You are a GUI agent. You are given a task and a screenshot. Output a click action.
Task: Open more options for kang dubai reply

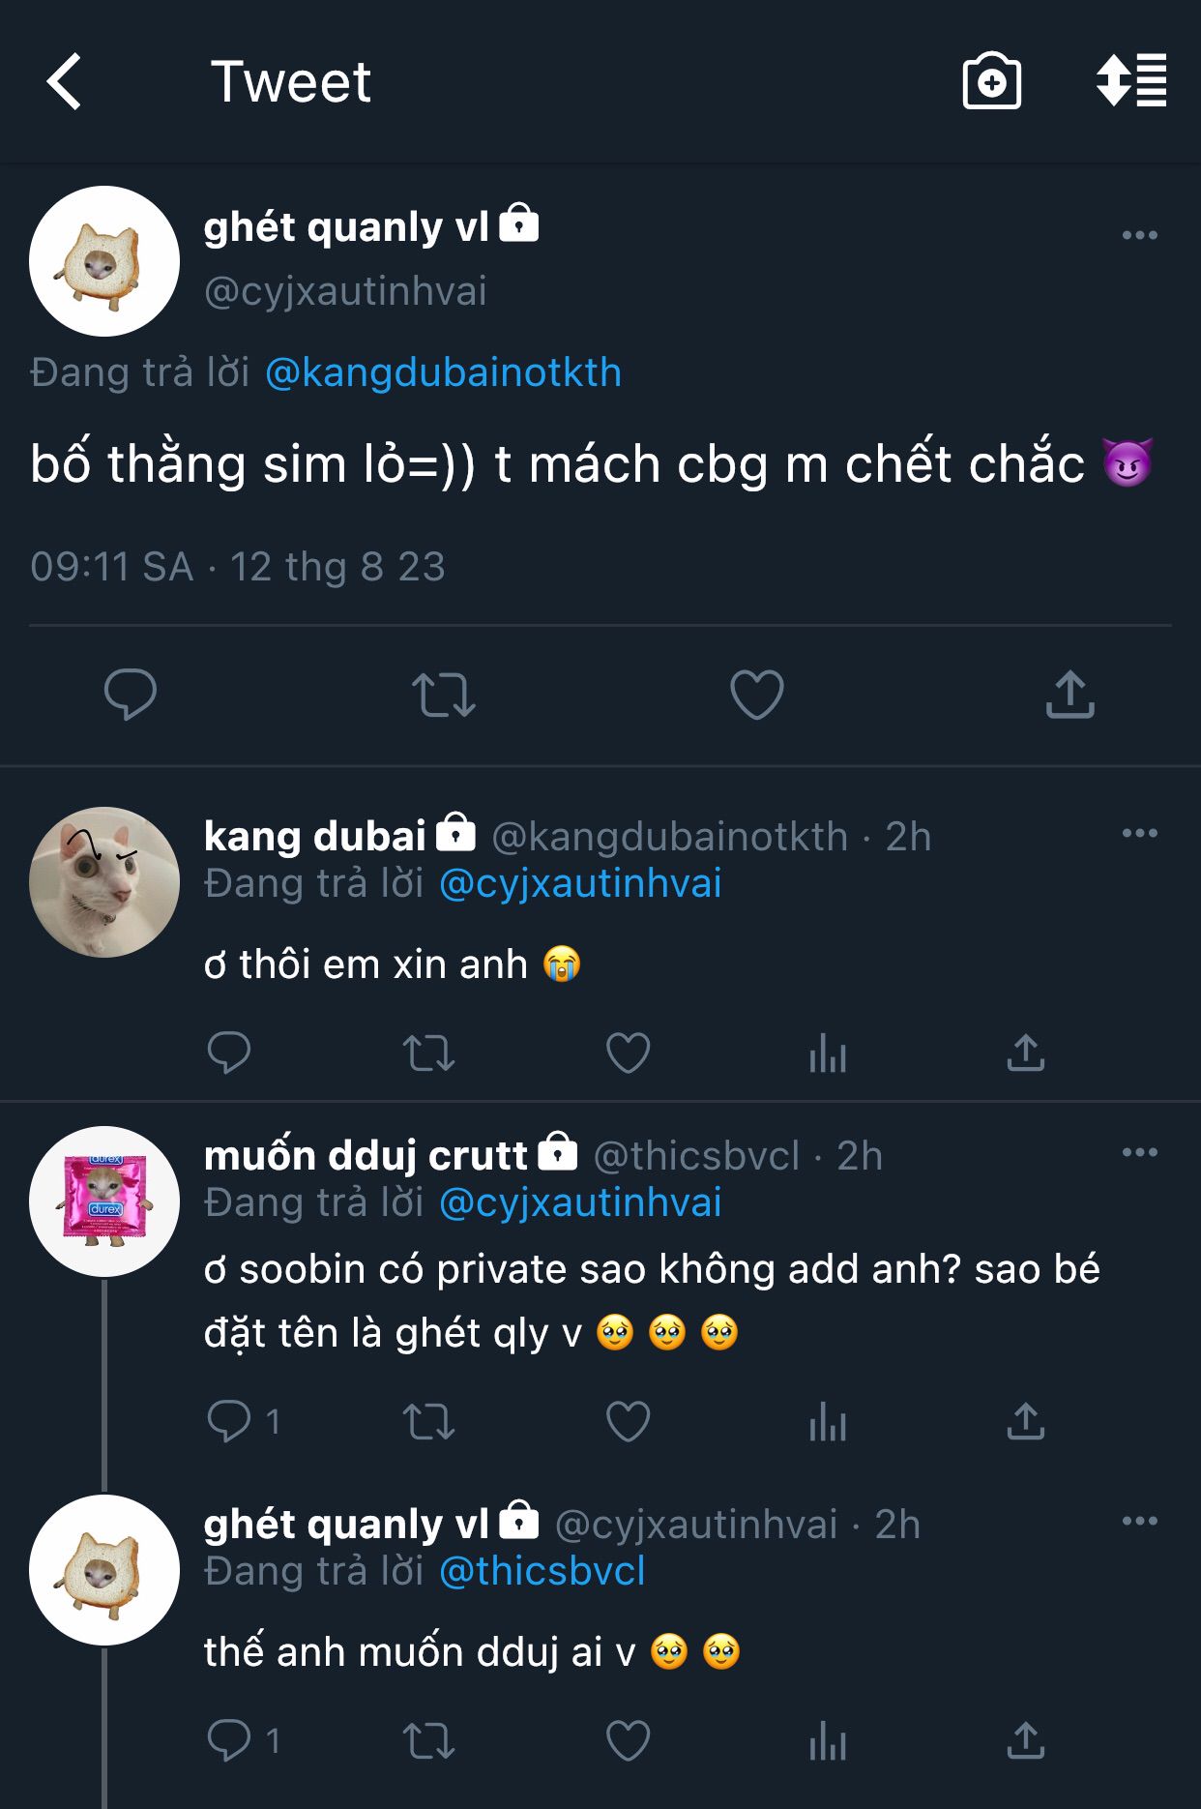coord(1139,833)
